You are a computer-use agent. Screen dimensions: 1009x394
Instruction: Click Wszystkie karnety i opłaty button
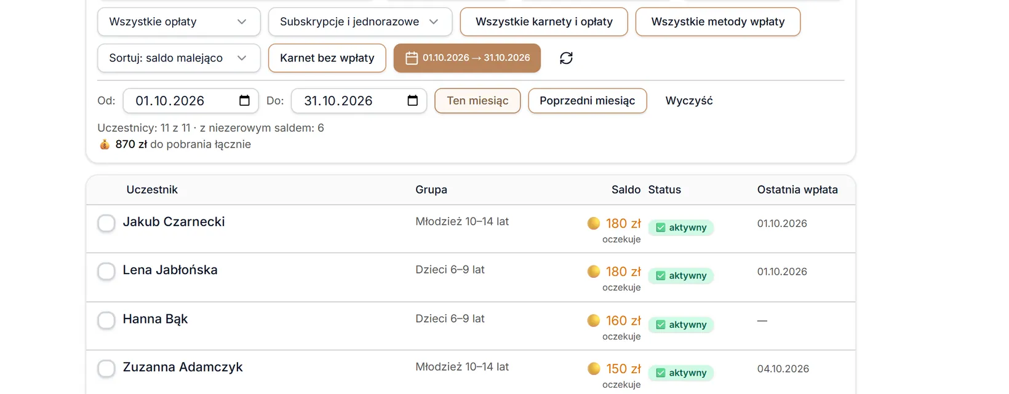tap(544, 22)
